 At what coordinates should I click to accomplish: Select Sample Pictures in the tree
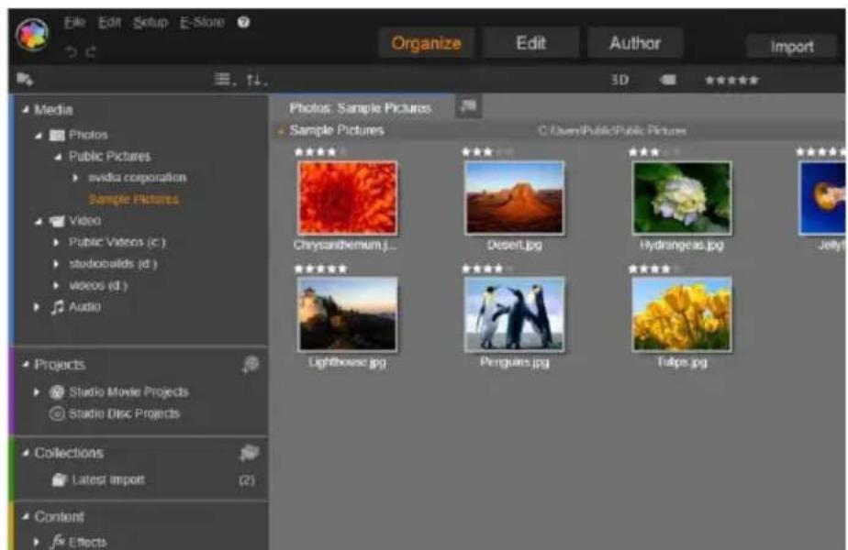click(x=133, y=199)
